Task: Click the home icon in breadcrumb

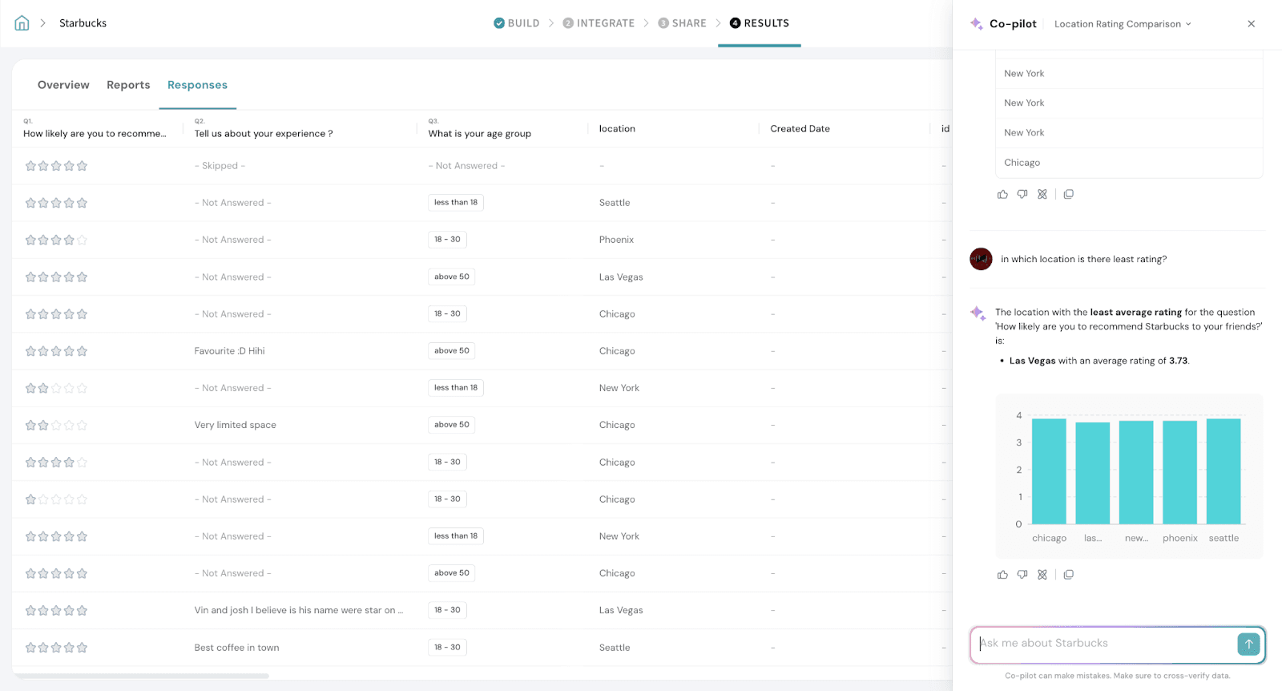Action: coord(22,23)
